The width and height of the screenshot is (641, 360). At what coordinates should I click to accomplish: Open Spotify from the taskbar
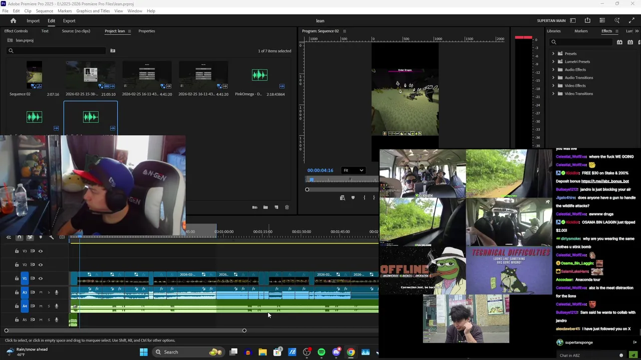tap(322, 352)
